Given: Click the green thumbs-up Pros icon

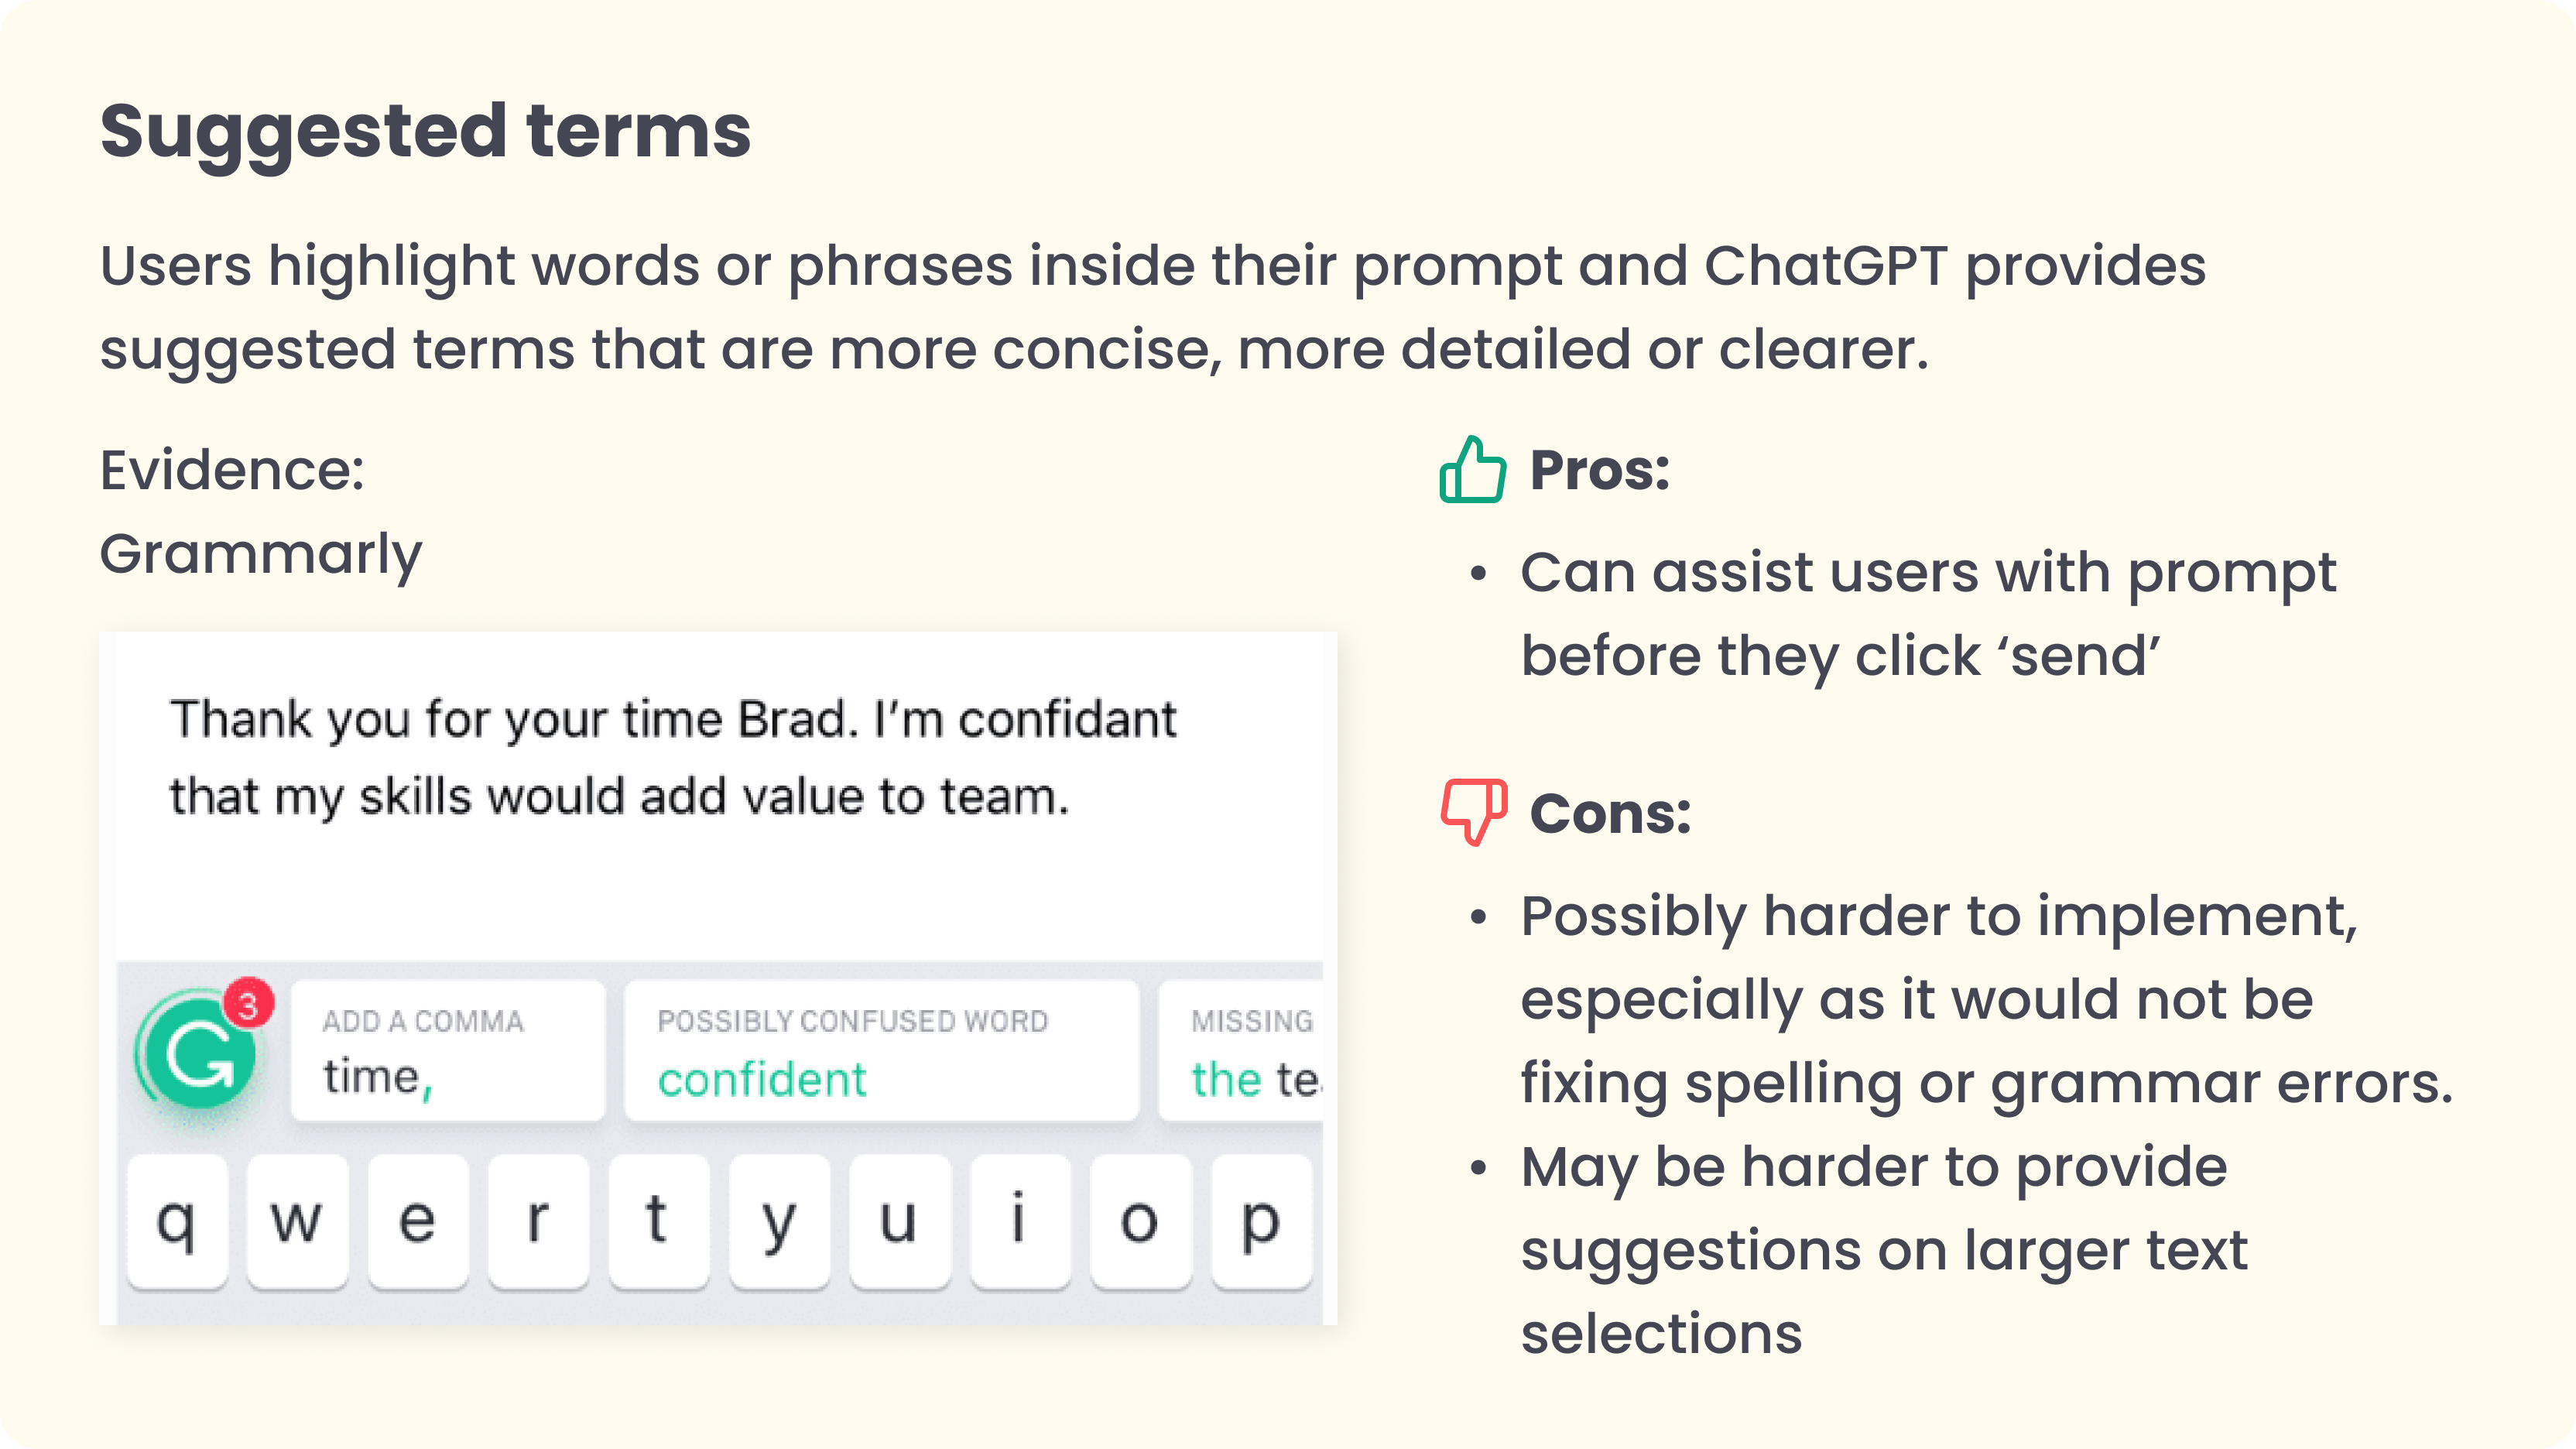Looking at the screenshot, I should click(x=1472, y=469).
